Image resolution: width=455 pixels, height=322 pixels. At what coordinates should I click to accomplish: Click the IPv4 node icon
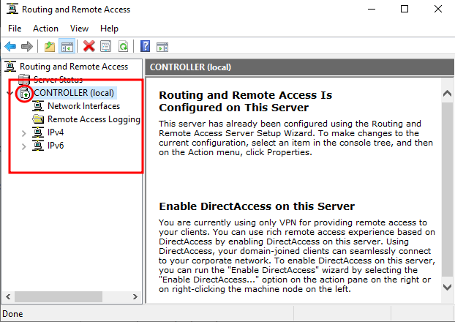tap(38, 132)
